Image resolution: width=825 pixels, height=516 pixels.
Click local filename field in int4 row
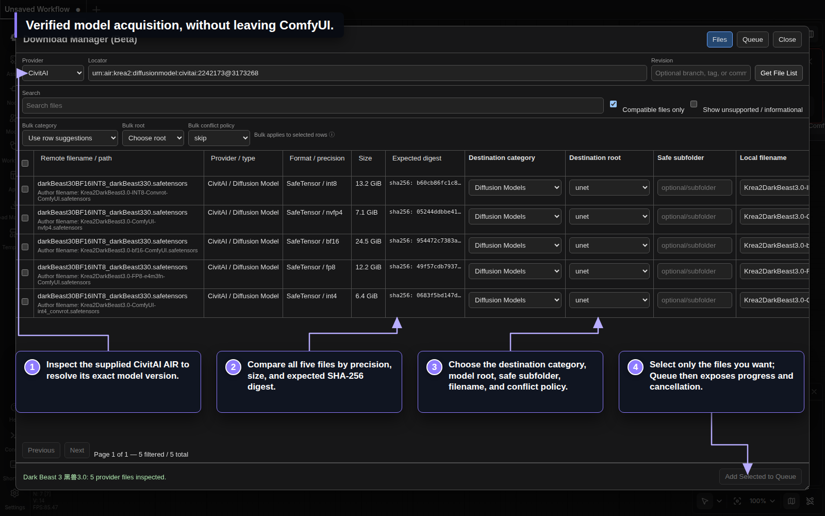click(x=774, y=300)
